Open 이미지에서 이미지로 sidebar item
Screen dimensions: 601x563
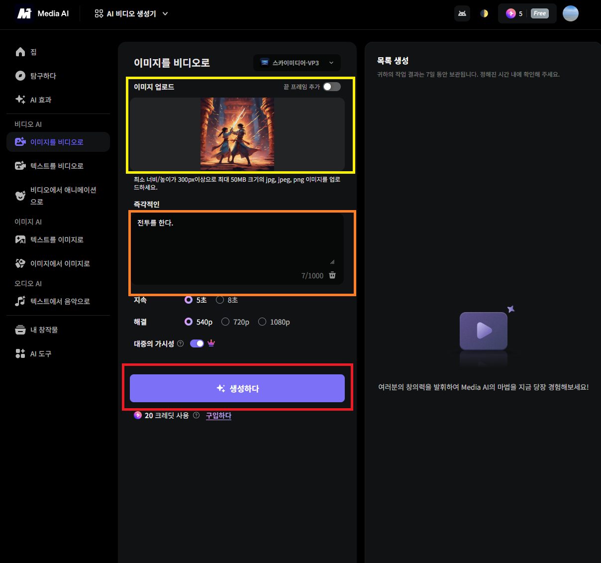[x=58, y=263]
